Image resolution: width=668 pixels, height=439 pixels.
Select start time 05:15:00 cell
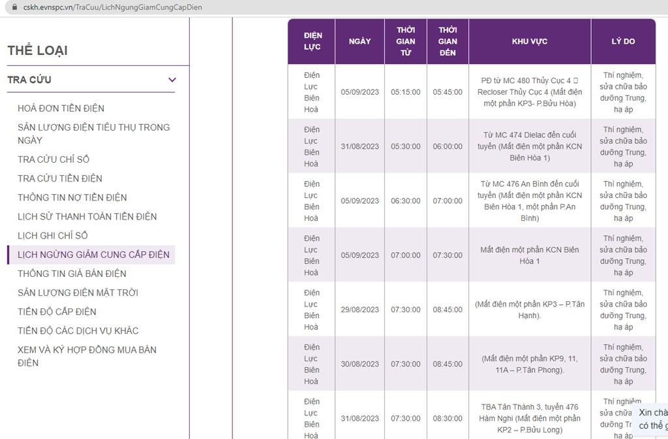click(406, 92)
